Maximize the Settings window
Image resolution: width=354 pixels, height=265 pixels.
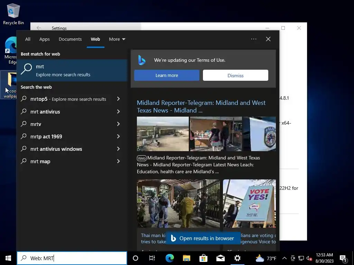click(x=283, y=28)
